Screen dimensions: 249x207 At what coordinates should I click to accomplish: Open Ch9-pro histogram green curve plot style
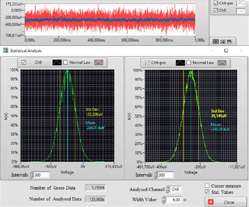tap(180, 63)
